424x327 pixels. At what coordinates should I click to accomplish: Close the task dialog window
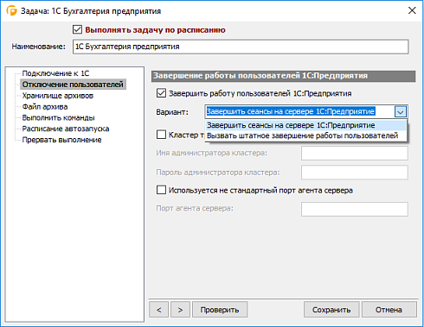pos(412,10)
